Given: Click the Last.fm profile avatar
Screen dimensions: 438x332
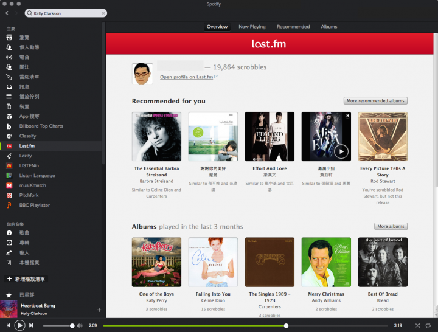Looking at the screenshot, I should coord(142,74).
